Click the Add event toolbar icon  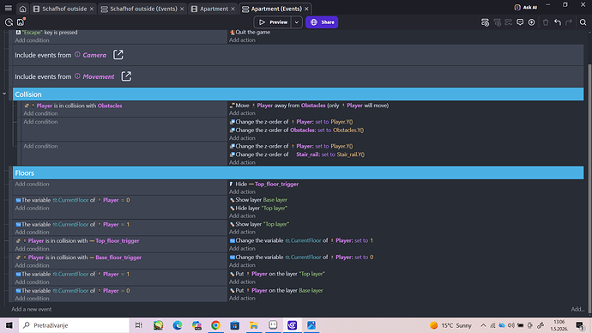click(485, 22)
